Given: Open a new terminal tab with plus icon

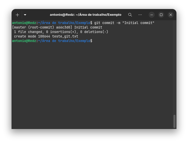Looking at the screenshot, I should (x=17, y=15).
